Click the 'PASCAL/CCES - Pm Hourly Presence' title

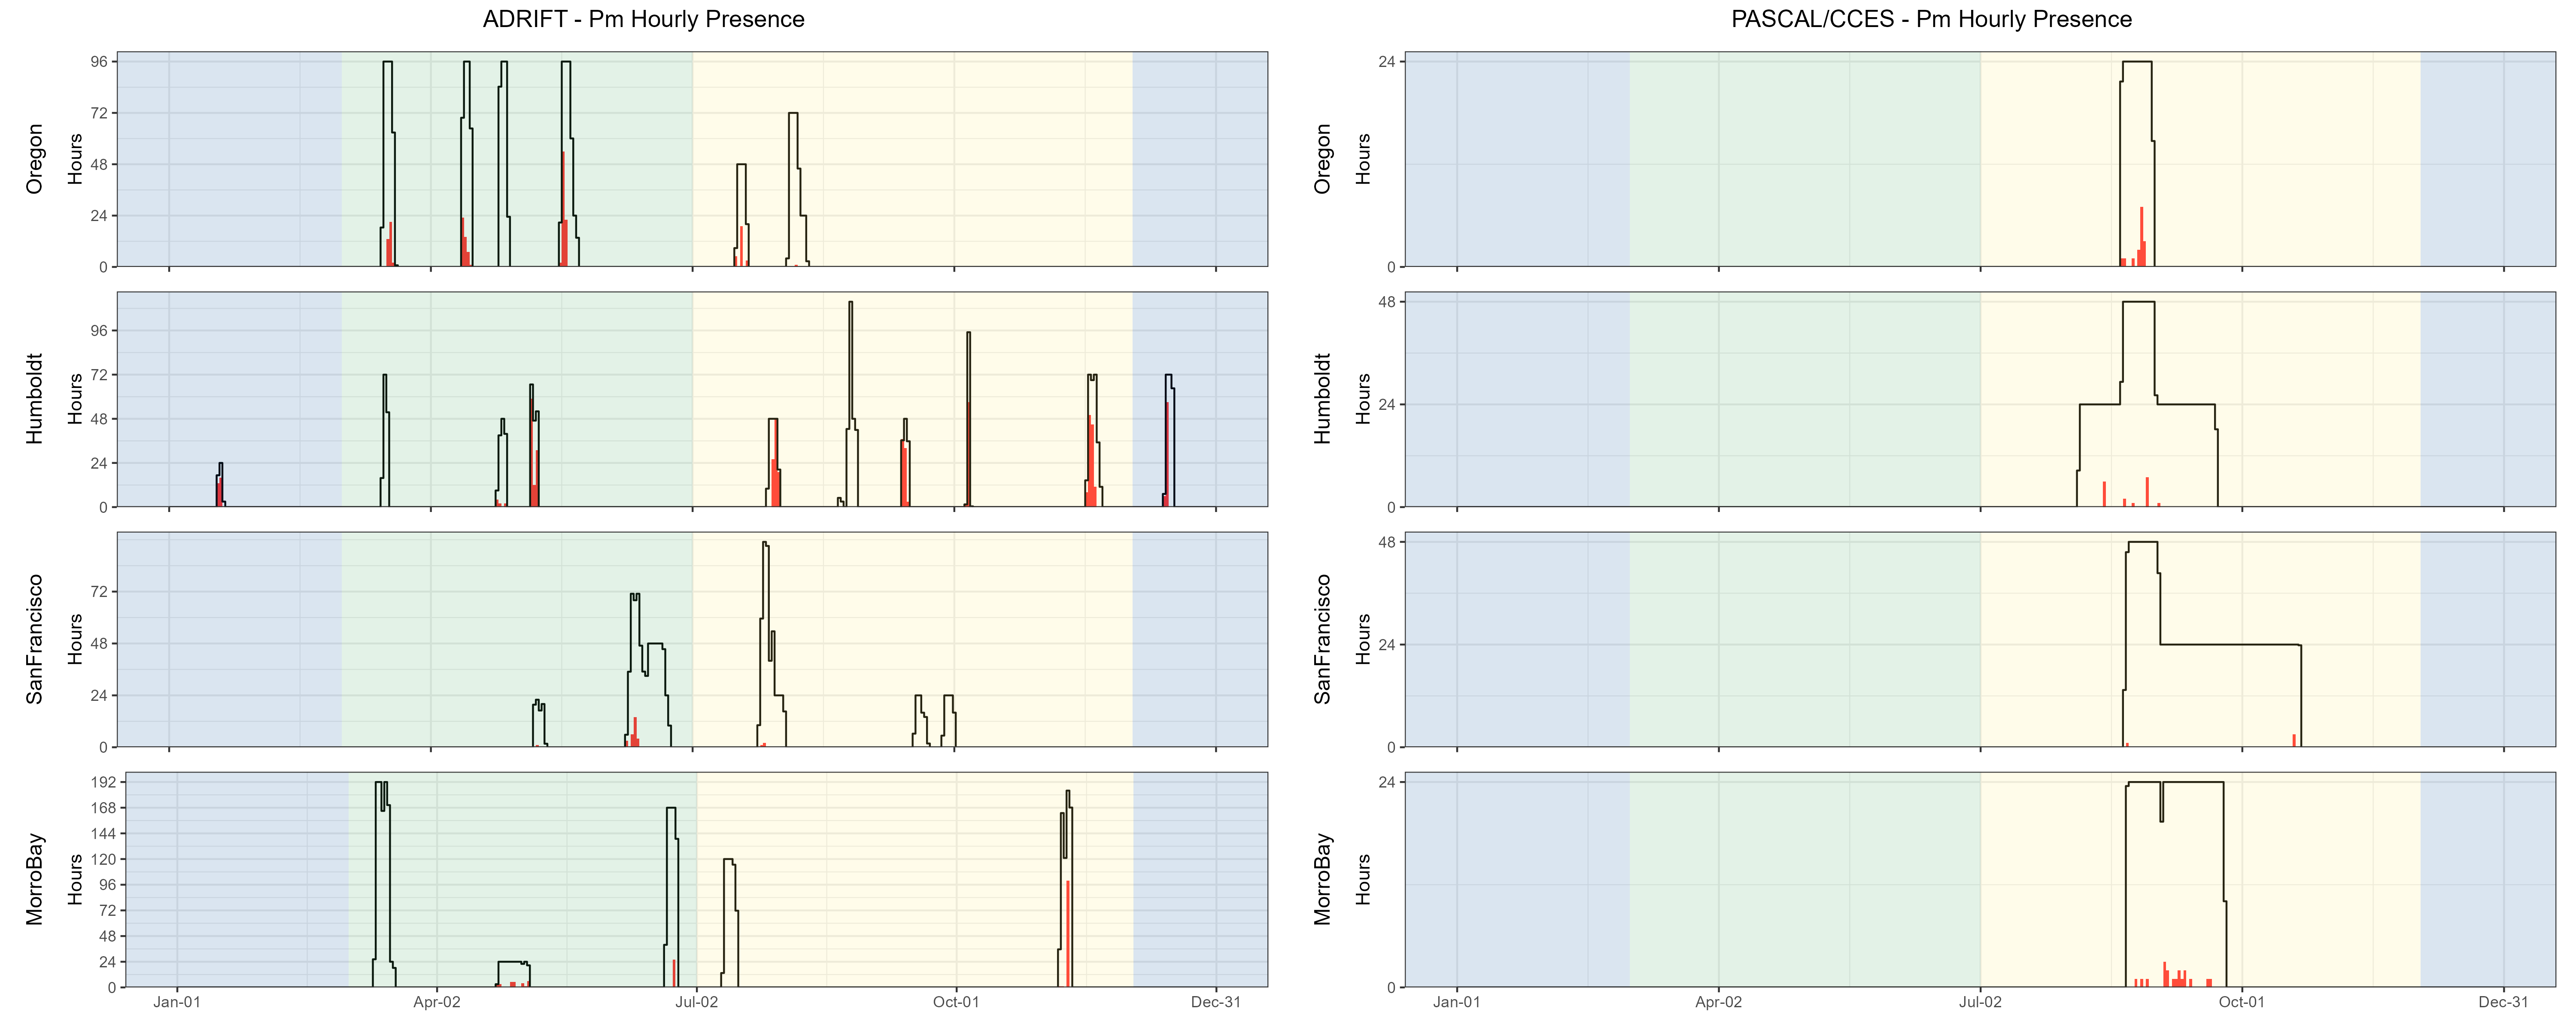pos(1931,19)
